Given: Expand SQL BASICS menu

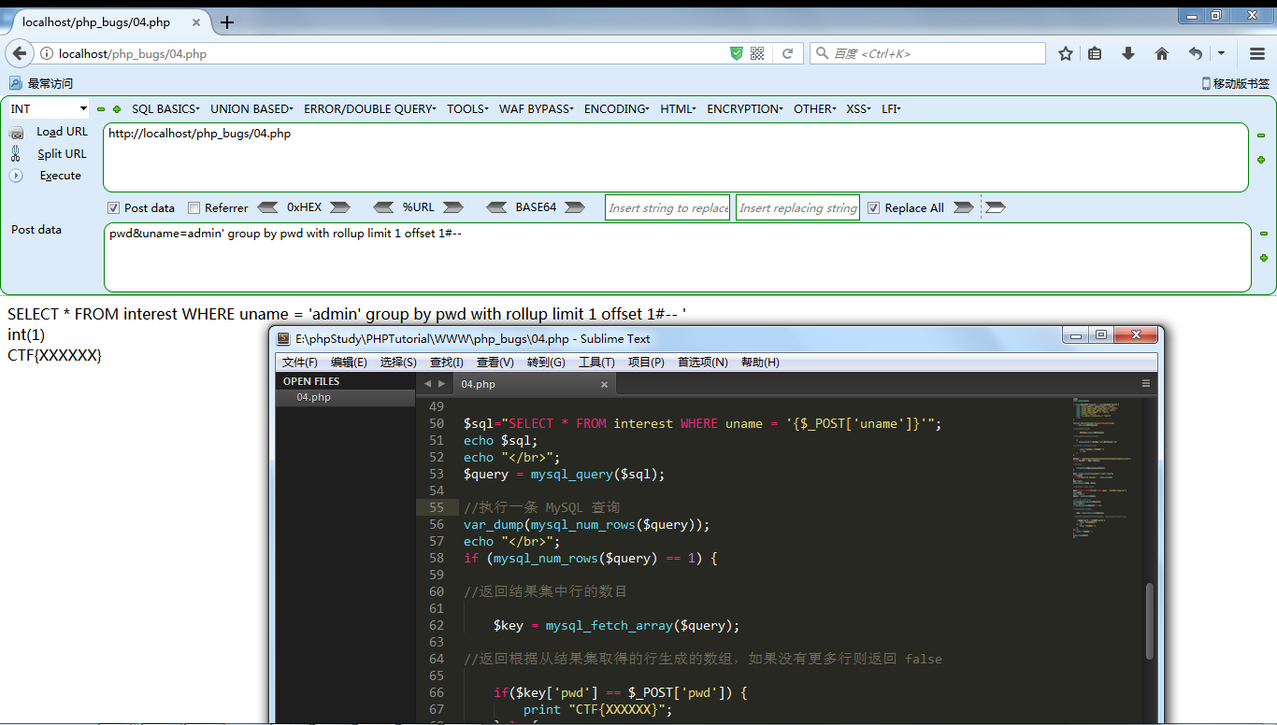Looking at the screenshot, I should pos(165,109).
